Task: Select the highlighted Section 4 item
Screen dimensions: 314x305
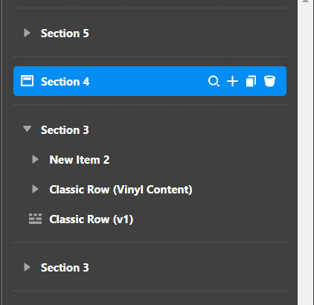Action: 150,81
